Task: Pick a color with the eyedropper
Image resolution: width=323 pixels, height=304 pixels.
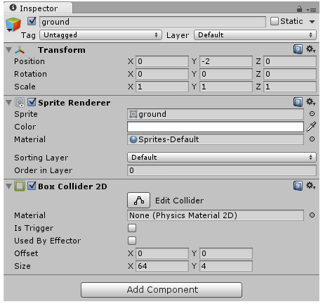Action: [x=311, y=127]
